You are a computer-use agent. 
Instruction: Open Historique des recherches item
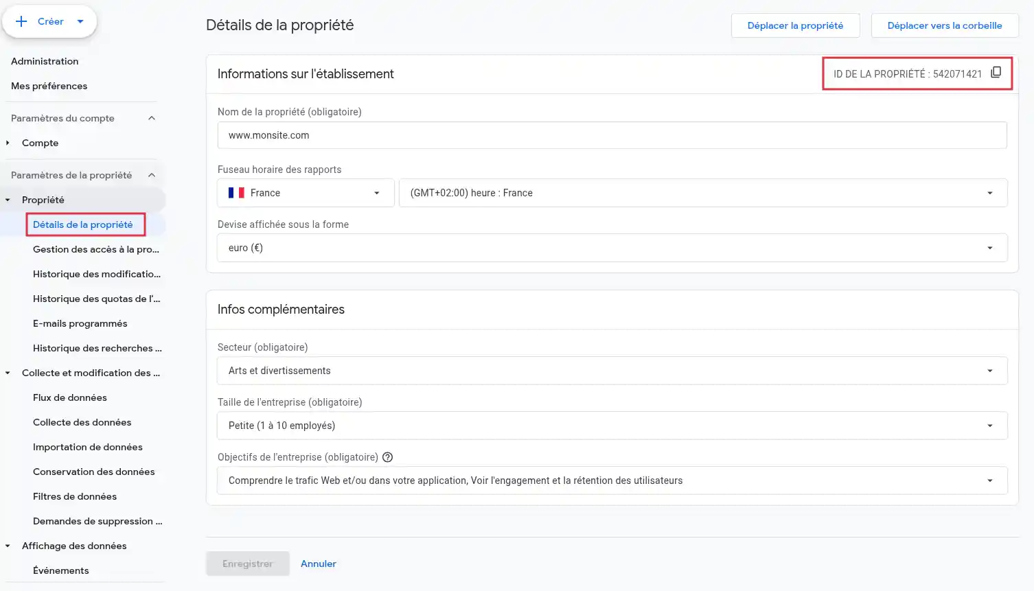pos(97,348)
